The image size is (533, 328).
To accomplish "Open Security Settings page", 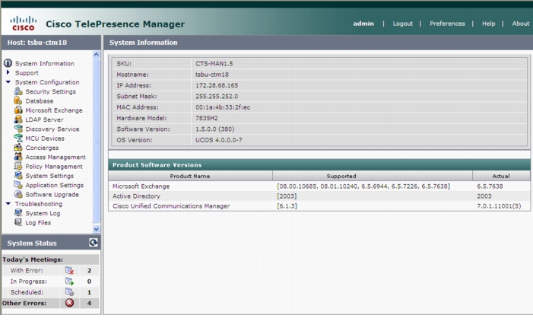I will pos(51,91).
